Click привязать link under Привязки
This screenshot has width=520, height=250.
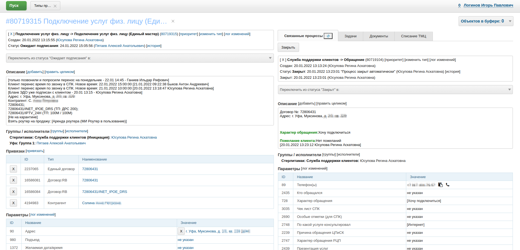click(x=35, y=151)
